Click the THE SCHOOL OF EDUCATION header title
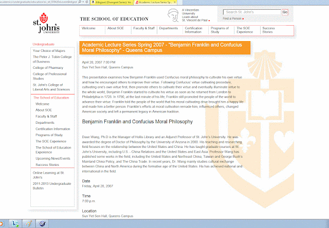The height and width of the screenshot is (228, 329). pos(114,19)
